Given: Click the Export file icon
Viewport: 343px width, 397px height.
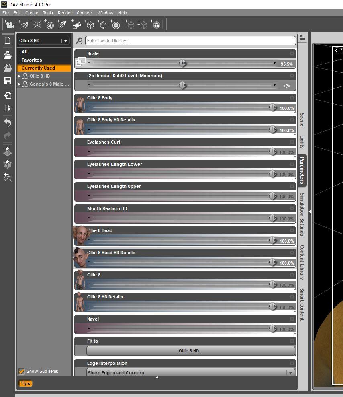Looking at the screenshot, I should [7, 108].
